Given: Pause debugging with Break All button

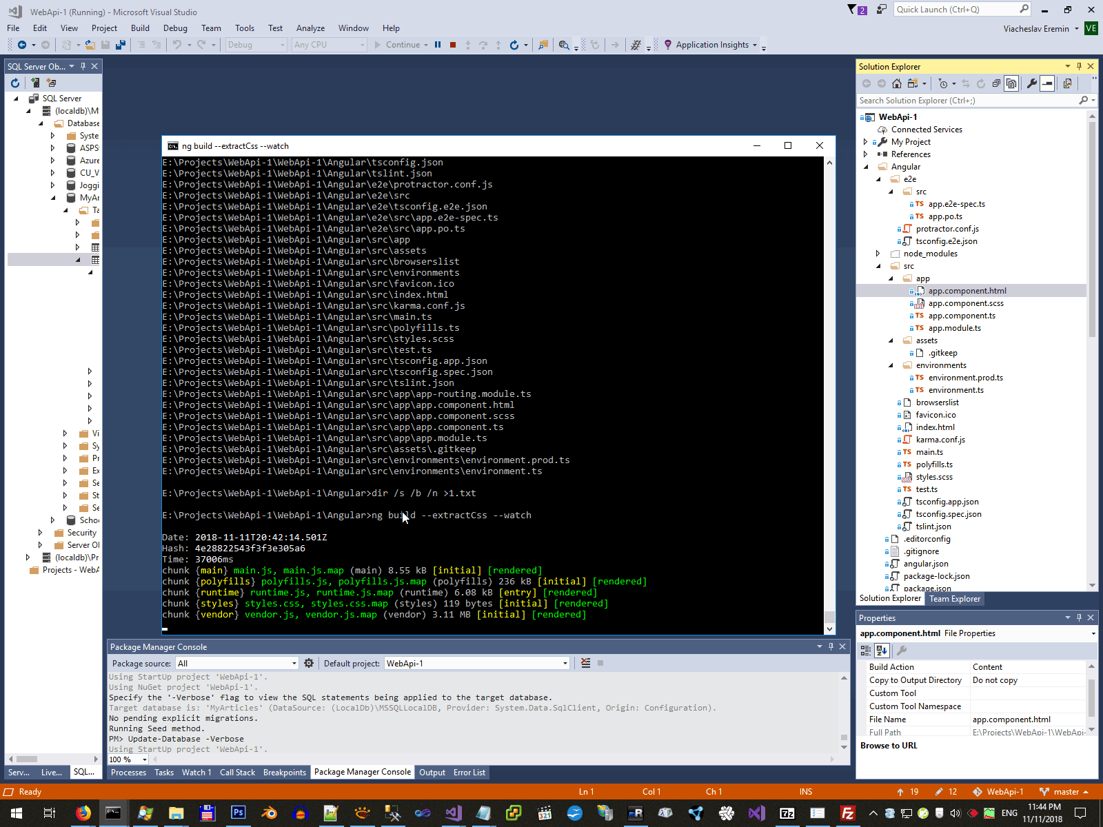Looking at the screenshot, I should (x=438, y=45).
